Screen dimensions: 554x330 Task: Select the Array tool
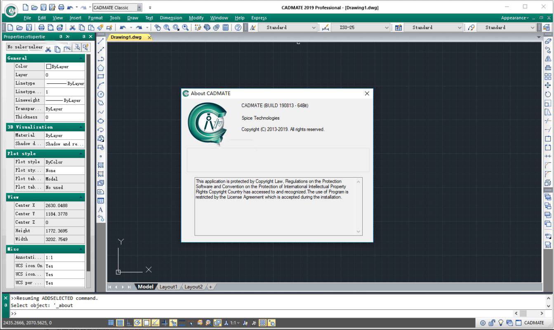tap(548, 77)
